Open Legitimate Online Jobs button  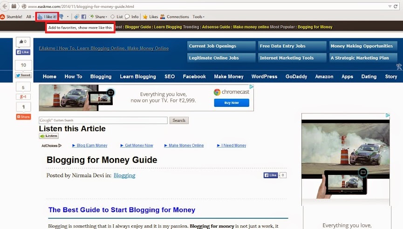click(x=221, y=58)
